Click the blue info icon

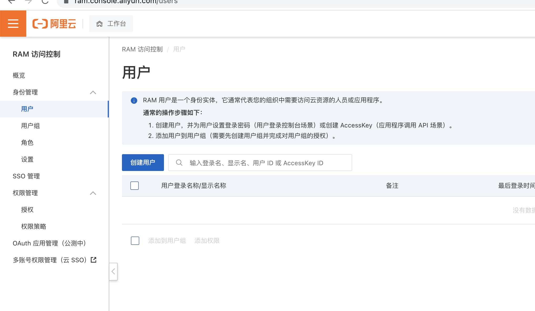click(x=134, y=100)
